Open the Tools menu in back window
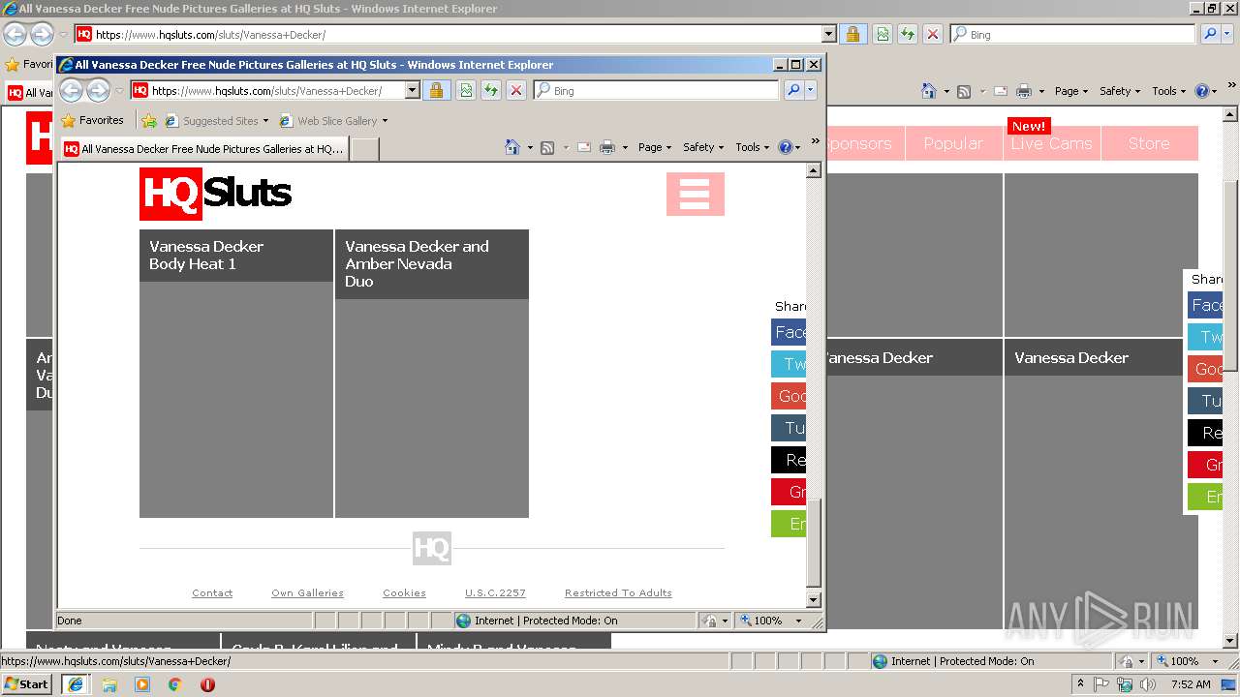This screenshot has width=1240, height=697. pos(1168,91)
